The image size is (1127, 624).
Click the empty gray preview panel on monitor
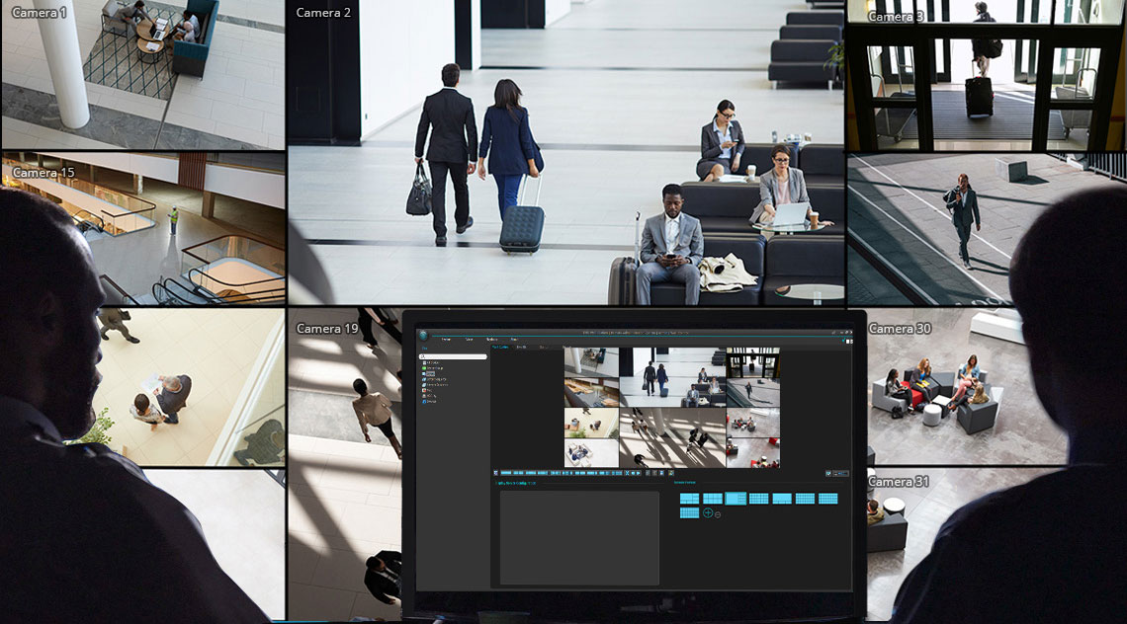coord(578,537)
